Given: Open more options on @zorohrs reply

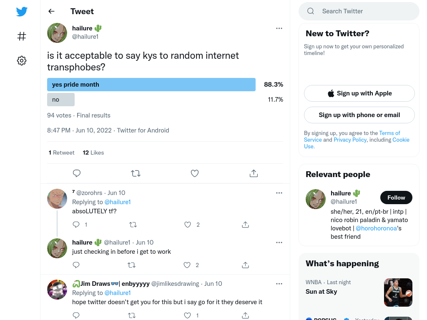Looking at the screenshot, I should point(279,193).
